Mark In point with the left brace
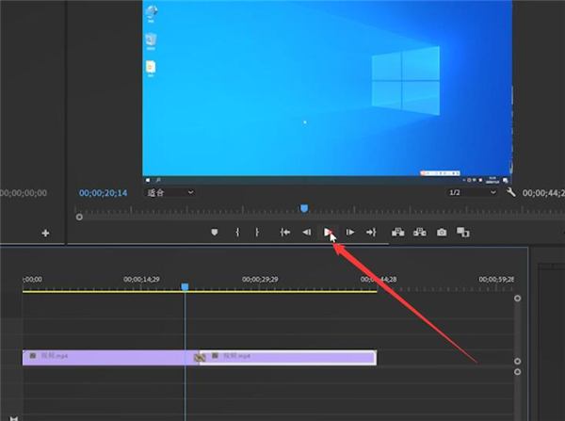This screenshot has height=421, width=565. click(237, 232)
